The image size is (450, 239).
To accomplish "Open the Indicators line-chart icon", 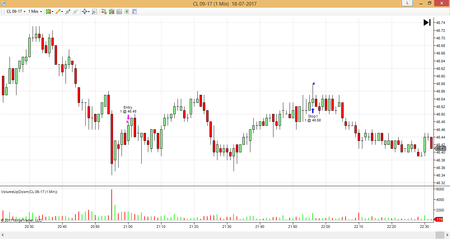I will pyautogui.click(x=119, y=11).
